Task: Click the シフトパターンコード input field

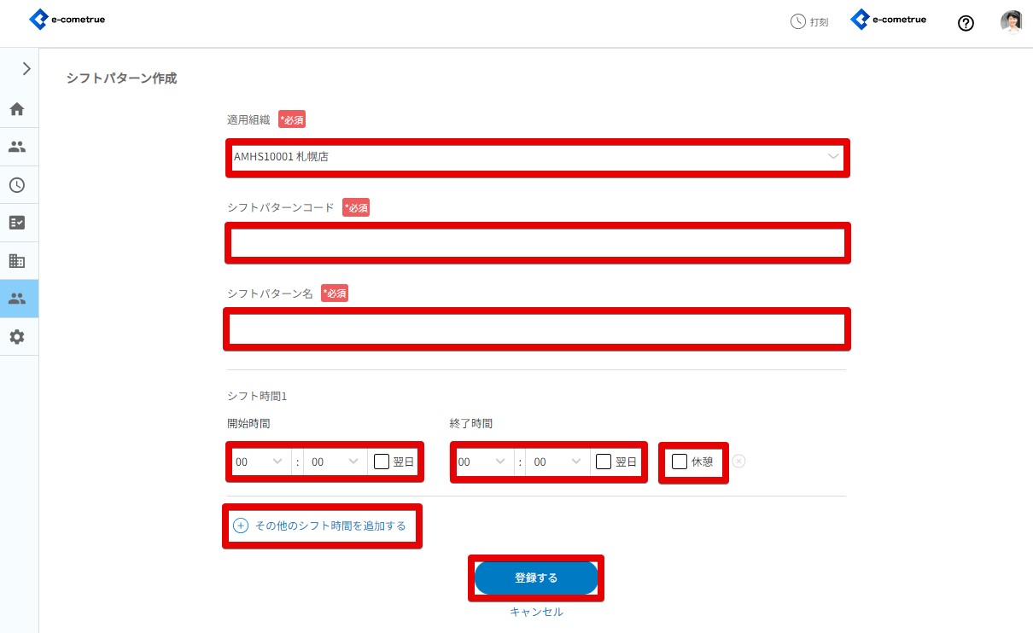Action: [x=537, y=244]
